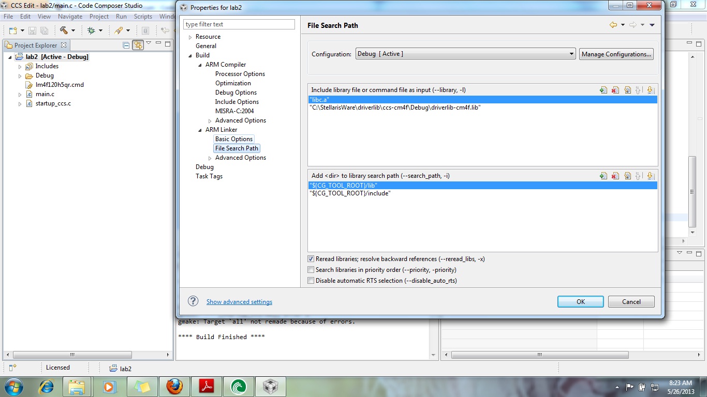
Task: Select Include Options tree item
Action: [x=237, y=102]
